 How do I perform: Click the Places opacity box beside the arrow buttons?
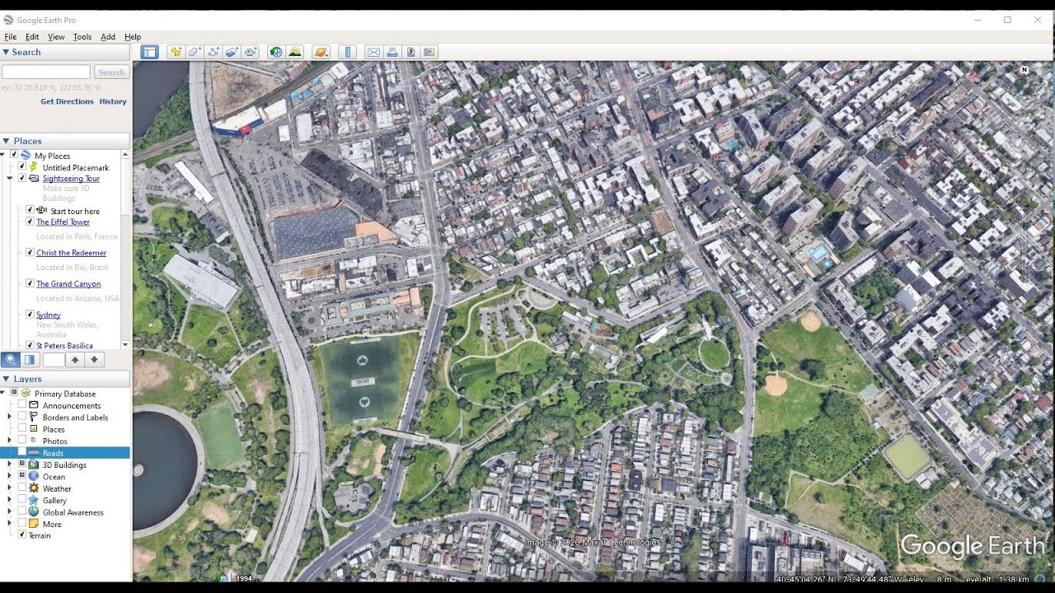click(54, 360)
